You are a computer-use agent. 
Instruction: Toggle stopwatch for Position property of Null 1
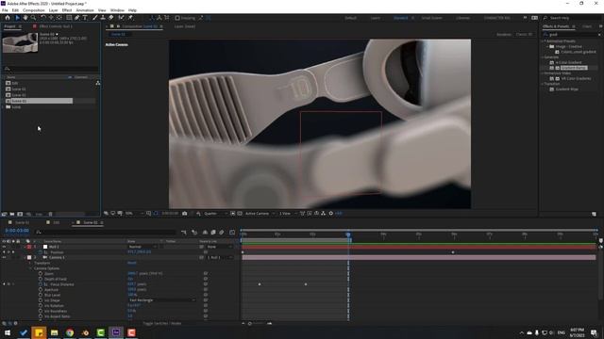point(41,252)
